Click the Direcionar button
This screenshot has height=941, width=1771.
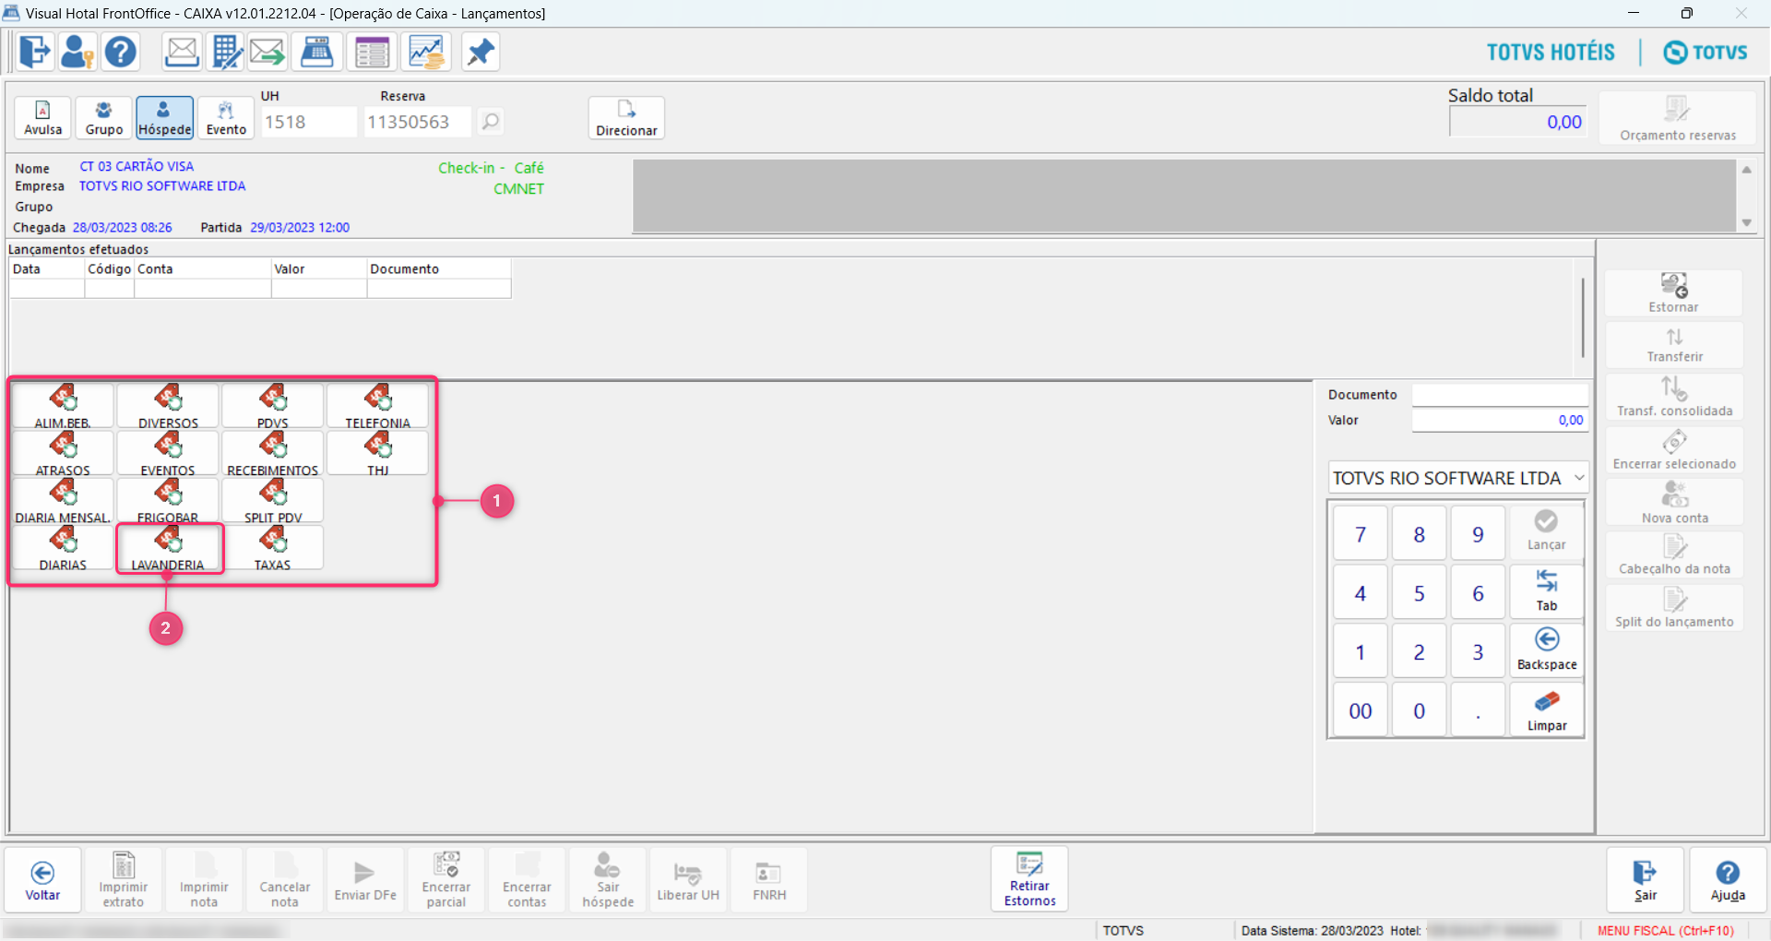coord(627,118)
